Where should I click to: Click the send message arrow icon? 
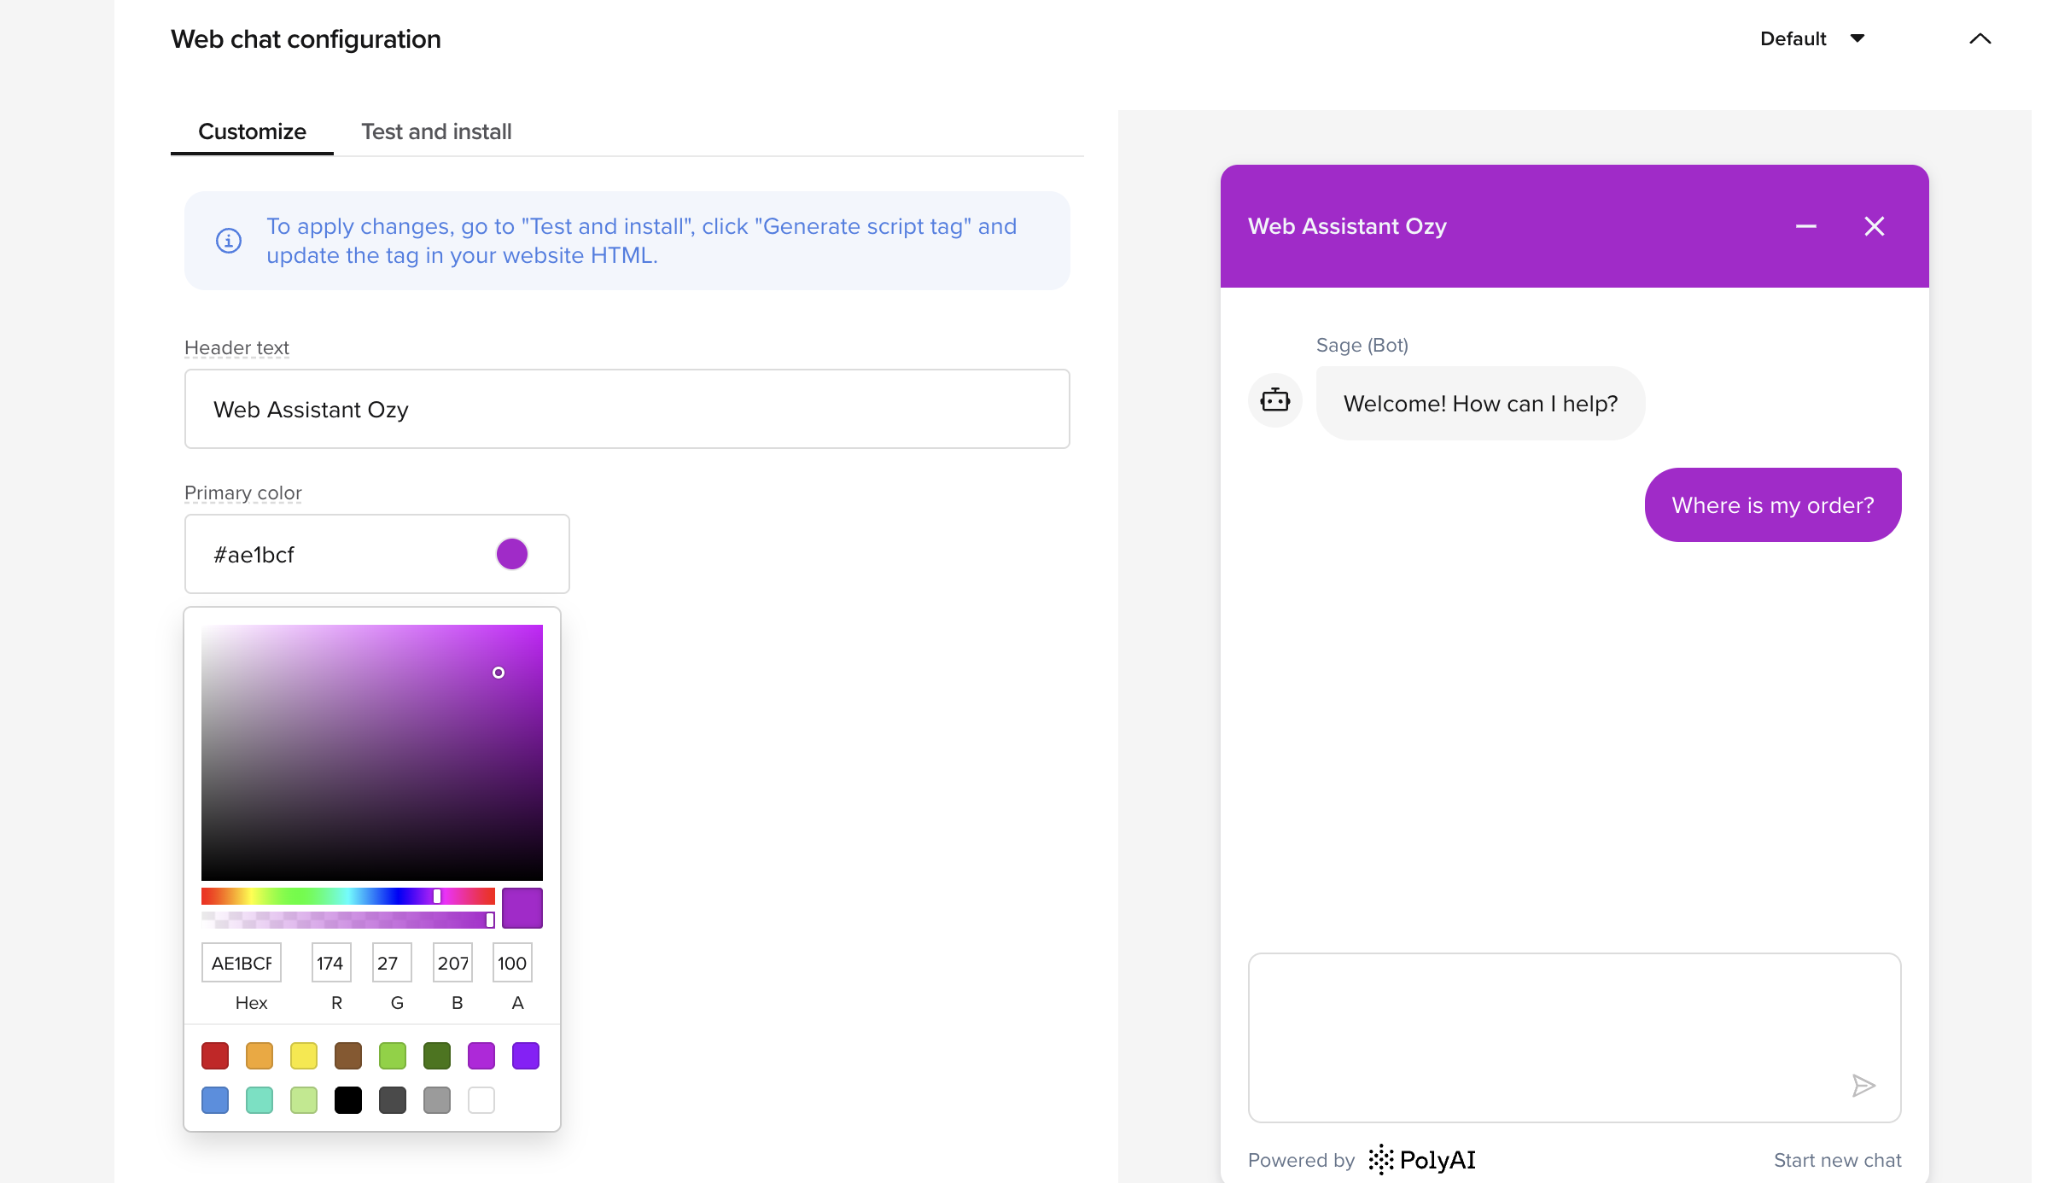coord(1863,1086)
